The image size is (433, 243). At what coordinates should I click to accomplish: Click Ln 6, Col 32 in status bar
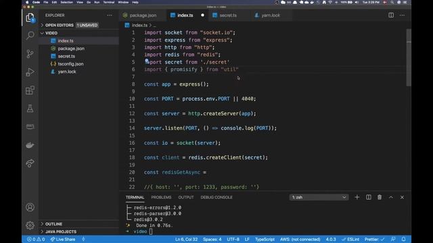click(187, 239)
